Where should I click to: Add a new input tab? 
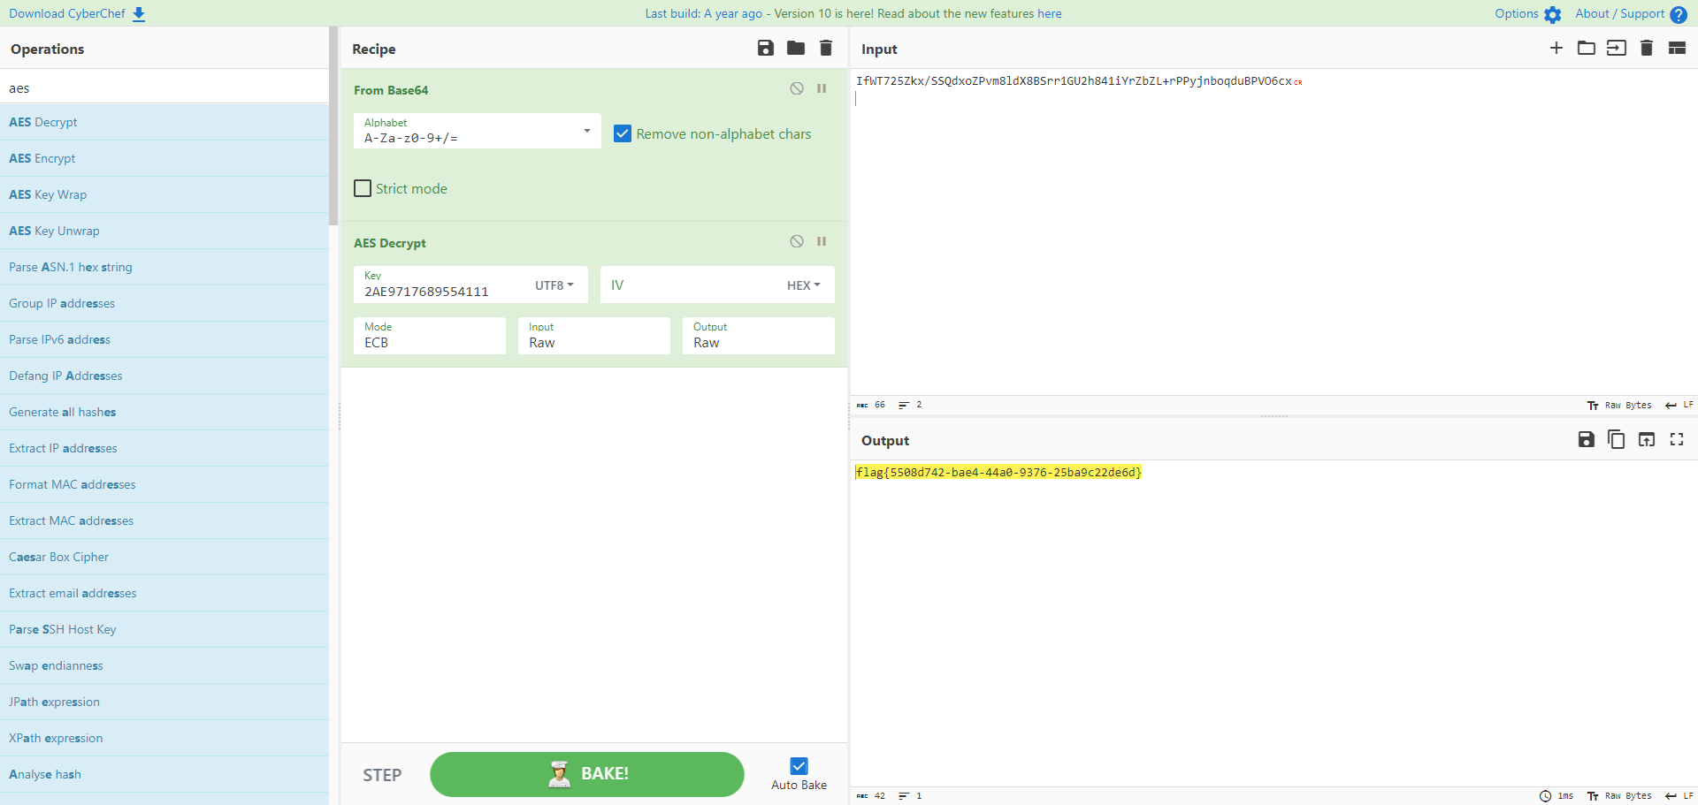pos(1556,49)
